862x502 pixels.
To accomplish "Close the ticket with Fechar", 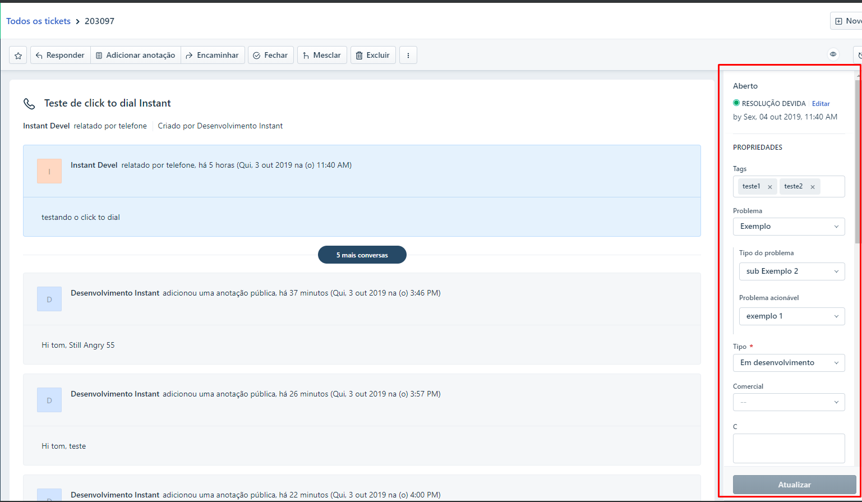I will pyautogui.click(x=271, y=55).
